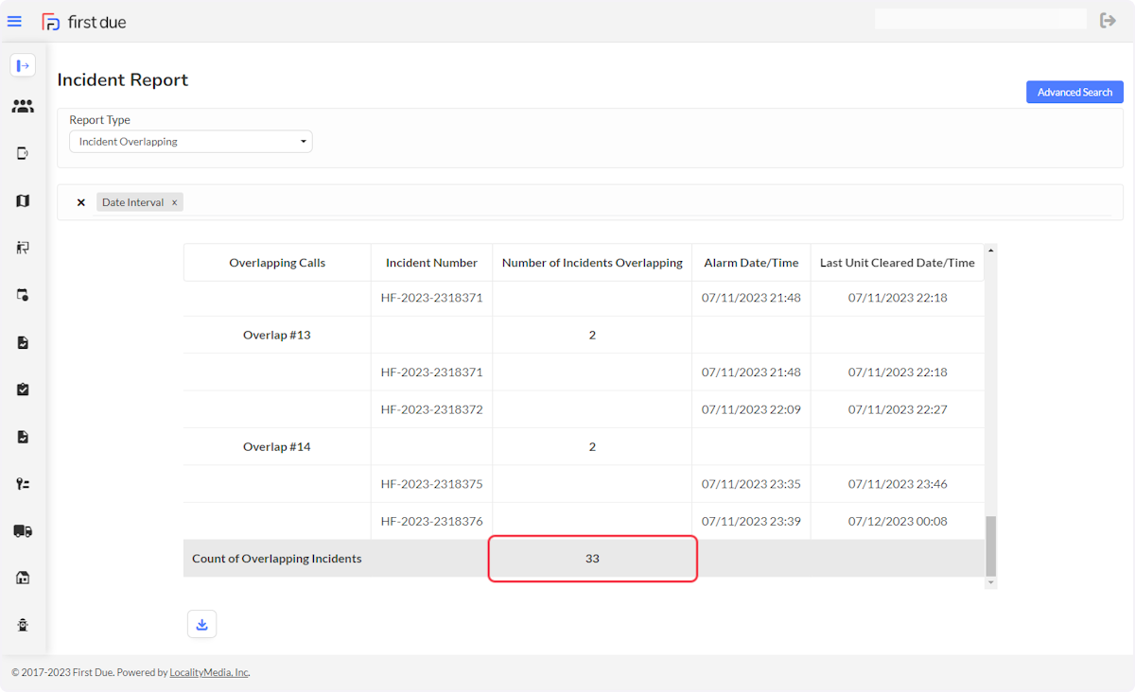
Task: Click the overlap count 2 in Overlap #14 row
Action: (x=592, y=446)
